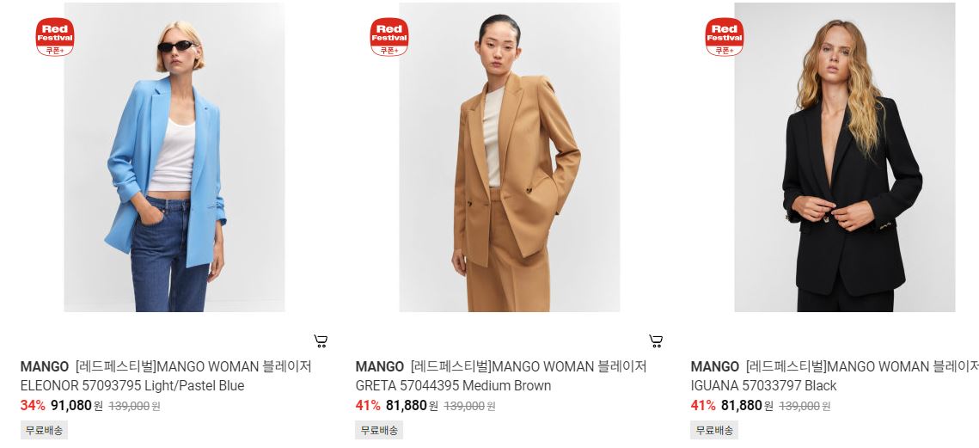Click the 무료배송 tag under GRETA blazer
Screen dimensions: 979x448
pyautogui.click(x=379, y=430)
